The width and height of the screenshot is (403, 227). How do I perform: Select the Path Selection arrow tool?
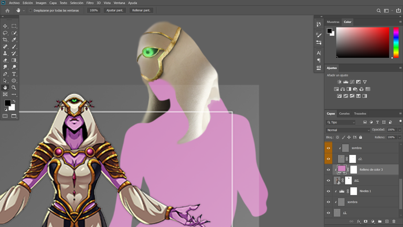click(5, 80)
